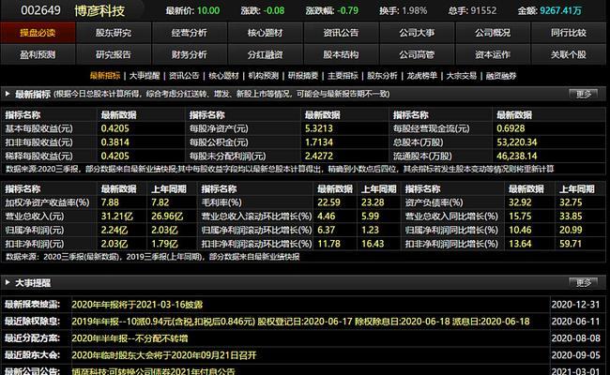Viewport: 610px width, 375px height.
Task: Open 2020年临时股东大会 meeting entry
Action: [164, 355]
